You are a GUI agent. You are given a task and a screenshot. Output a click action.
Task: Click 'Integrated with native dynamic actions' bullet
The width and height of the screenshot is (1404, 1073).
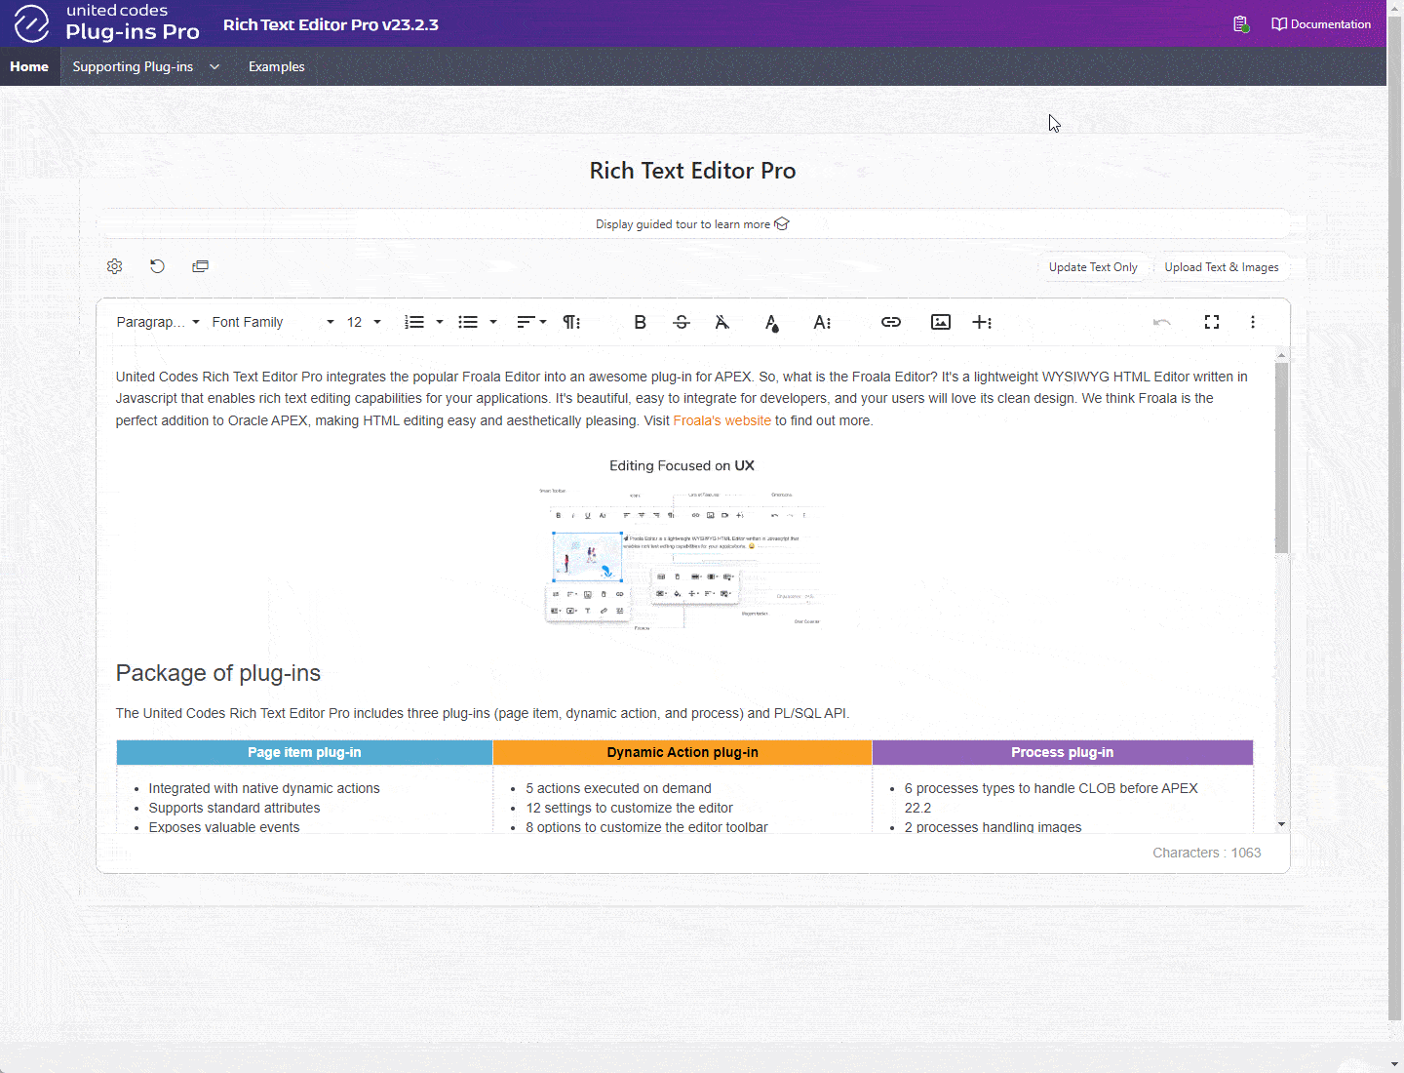[x=264, y=788]
